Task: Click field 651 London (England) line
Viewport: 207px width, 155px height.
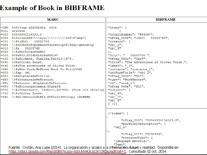Action: click(x=34, y=83)
